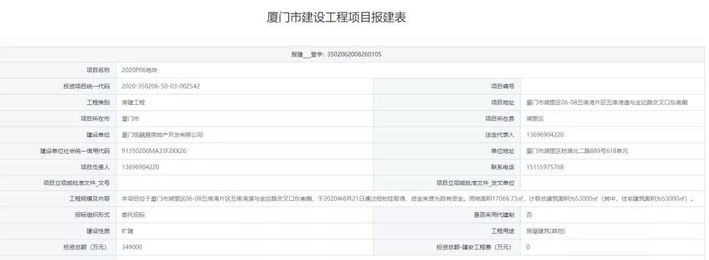Click the 法定代表人 value 13696904220
The width and height of the screenshot is (709, 260).
coord(545,135)
